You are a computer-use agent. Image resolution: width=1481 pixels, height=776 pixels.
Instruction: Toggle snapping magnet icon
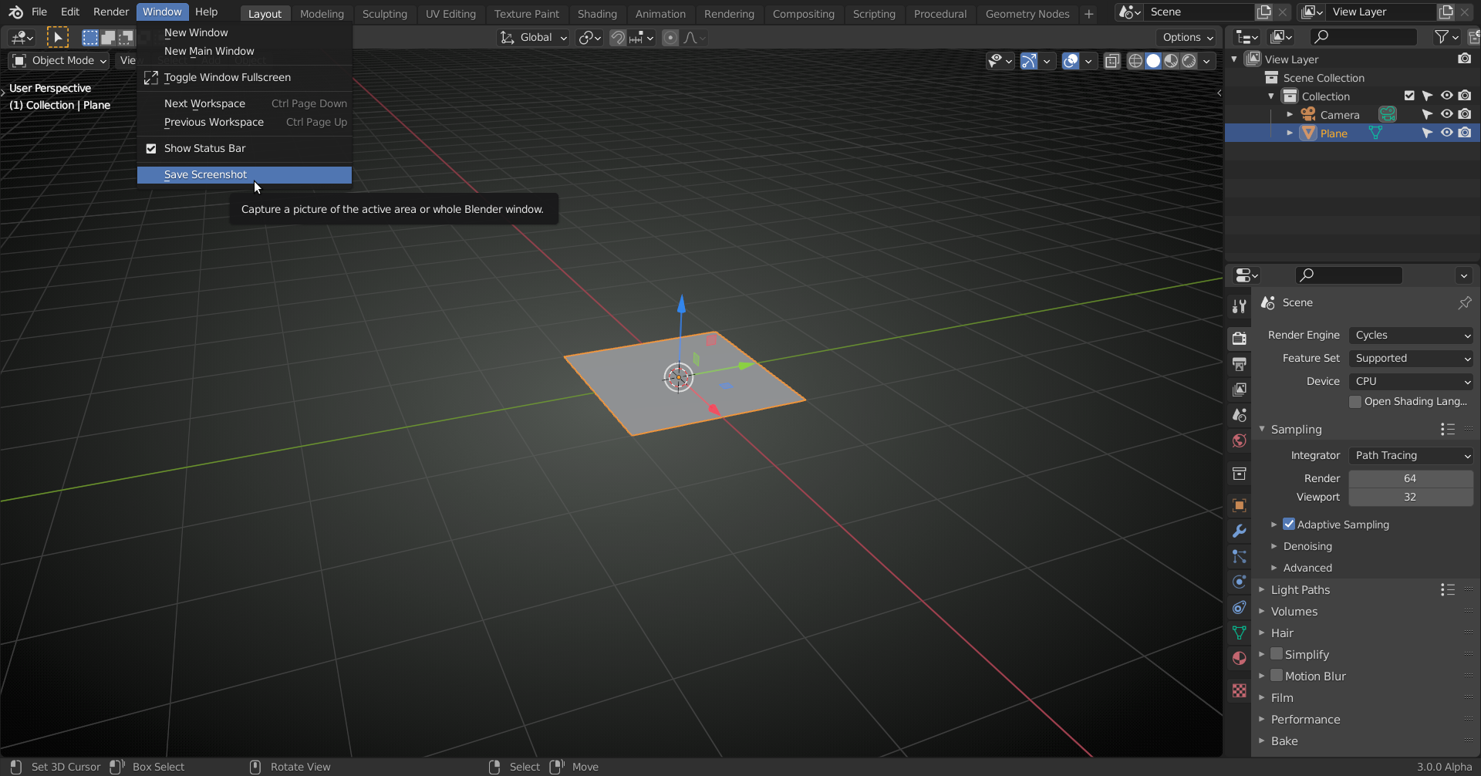click(x=617, y=37)
